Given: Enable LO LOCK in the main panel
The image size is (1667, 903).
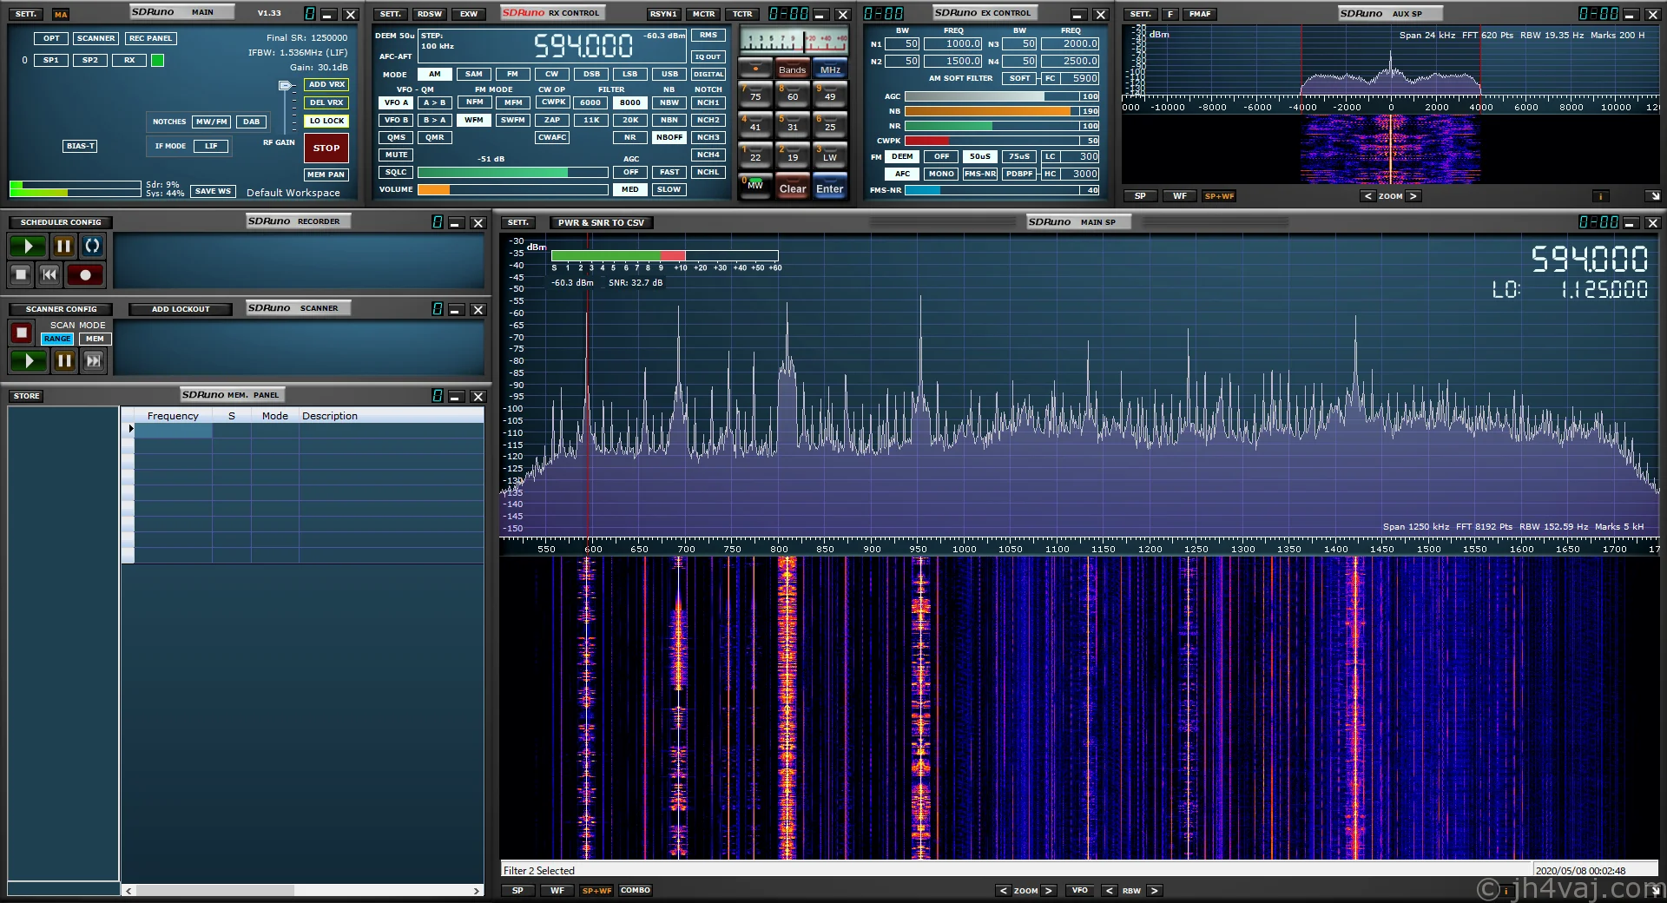Looking at the screenshot, I should 326,121.
